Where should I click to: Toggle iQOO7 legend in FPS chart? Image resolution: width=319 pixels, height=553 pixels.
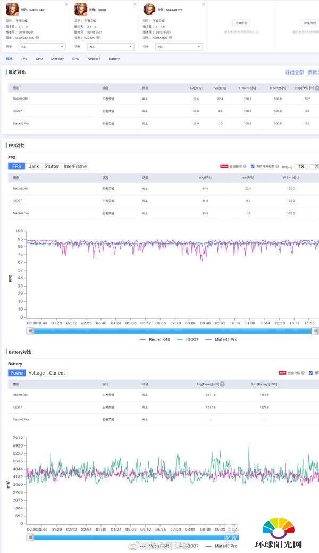(188, 339)
